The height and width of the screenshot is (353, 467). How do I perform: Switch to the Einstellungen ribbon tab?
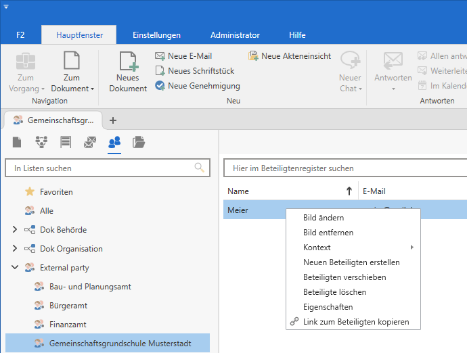pos(156,35)
